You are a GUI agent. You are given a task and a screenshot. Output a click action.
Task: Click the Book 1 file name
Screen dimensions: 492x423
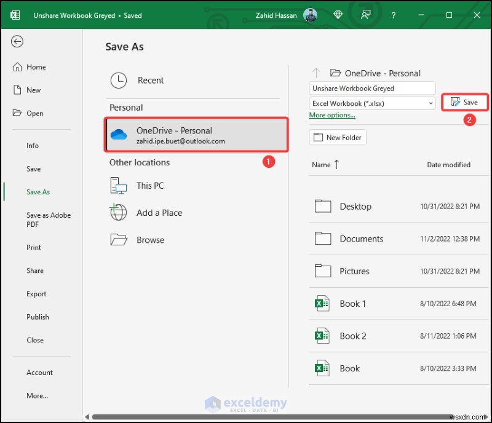click(x=352, y=304)
